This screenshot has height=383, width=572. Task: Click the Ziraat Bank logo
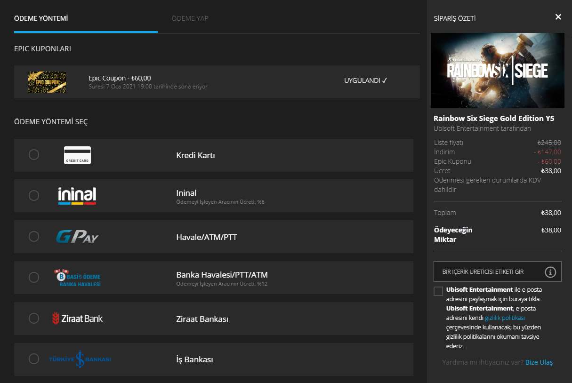(77, 319)
